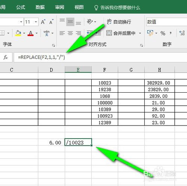Align text to the left

tap(62, 33)
